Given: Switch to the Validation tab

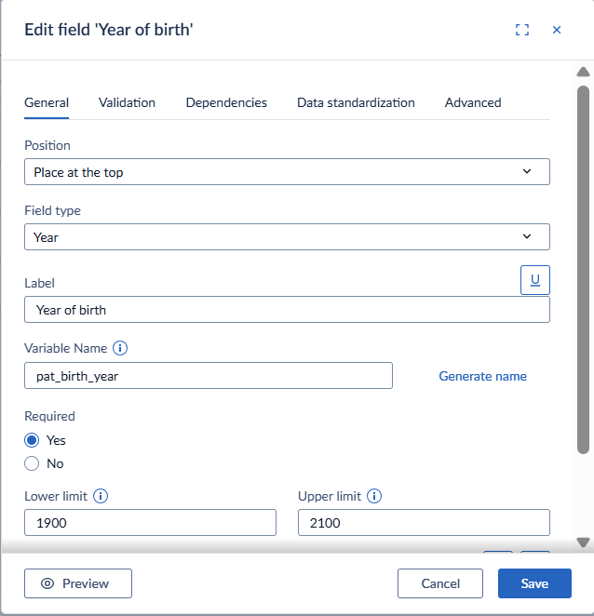Looking at the screenshot, I should [x=127, y=102].
